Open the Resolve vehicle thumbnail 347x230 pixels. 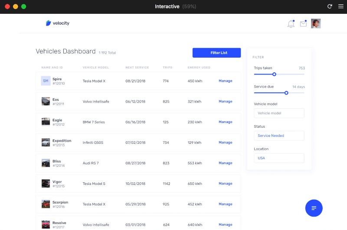(46, 224)
